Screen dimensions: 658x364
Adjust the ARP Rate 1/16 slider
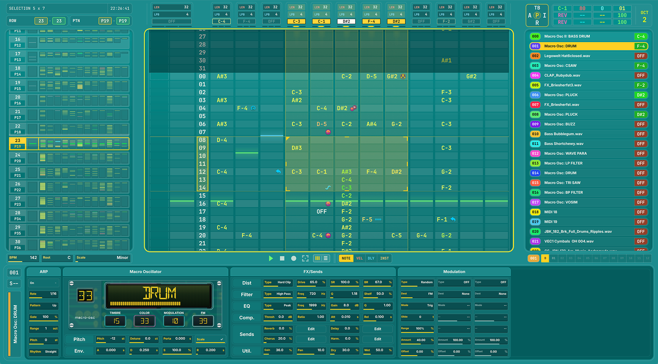click(44, 294)
